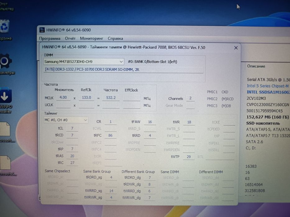Screen dimensions: 290x217
Task: Close the memory timings dialog
Action: coord(236,48)
